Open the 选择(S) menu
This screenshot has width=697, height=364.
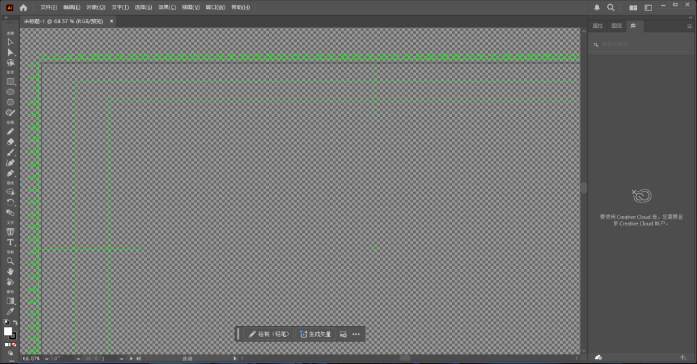point(143,7)
